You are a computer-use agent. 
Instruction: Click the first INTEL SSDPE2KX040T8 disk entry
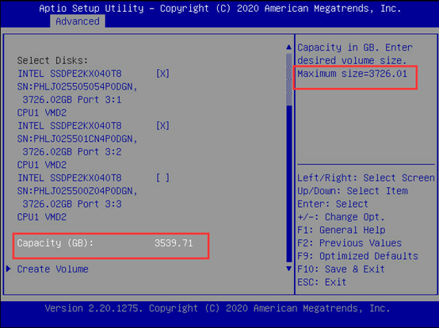pyautogui.click(x=70, y=74)
